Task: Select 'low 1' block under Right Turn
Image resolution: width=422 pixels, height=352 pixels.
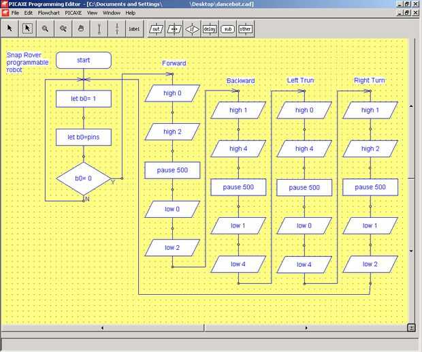Action: point(370,226)
